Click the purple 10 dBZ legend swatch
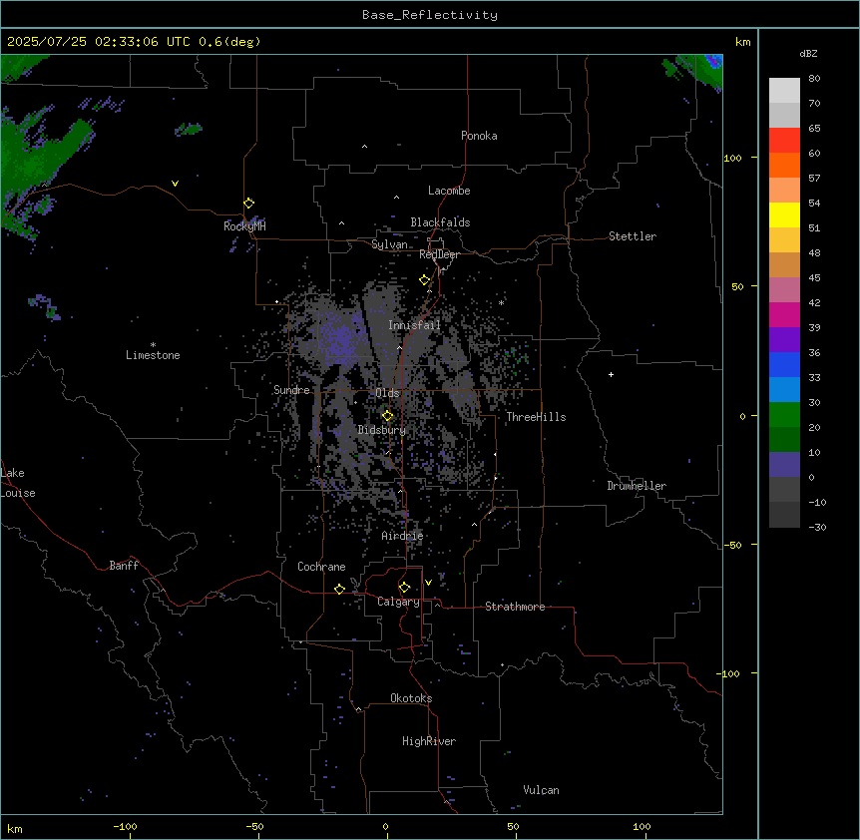This screenshot has height=840, width=860. click(x=784, y=465)
